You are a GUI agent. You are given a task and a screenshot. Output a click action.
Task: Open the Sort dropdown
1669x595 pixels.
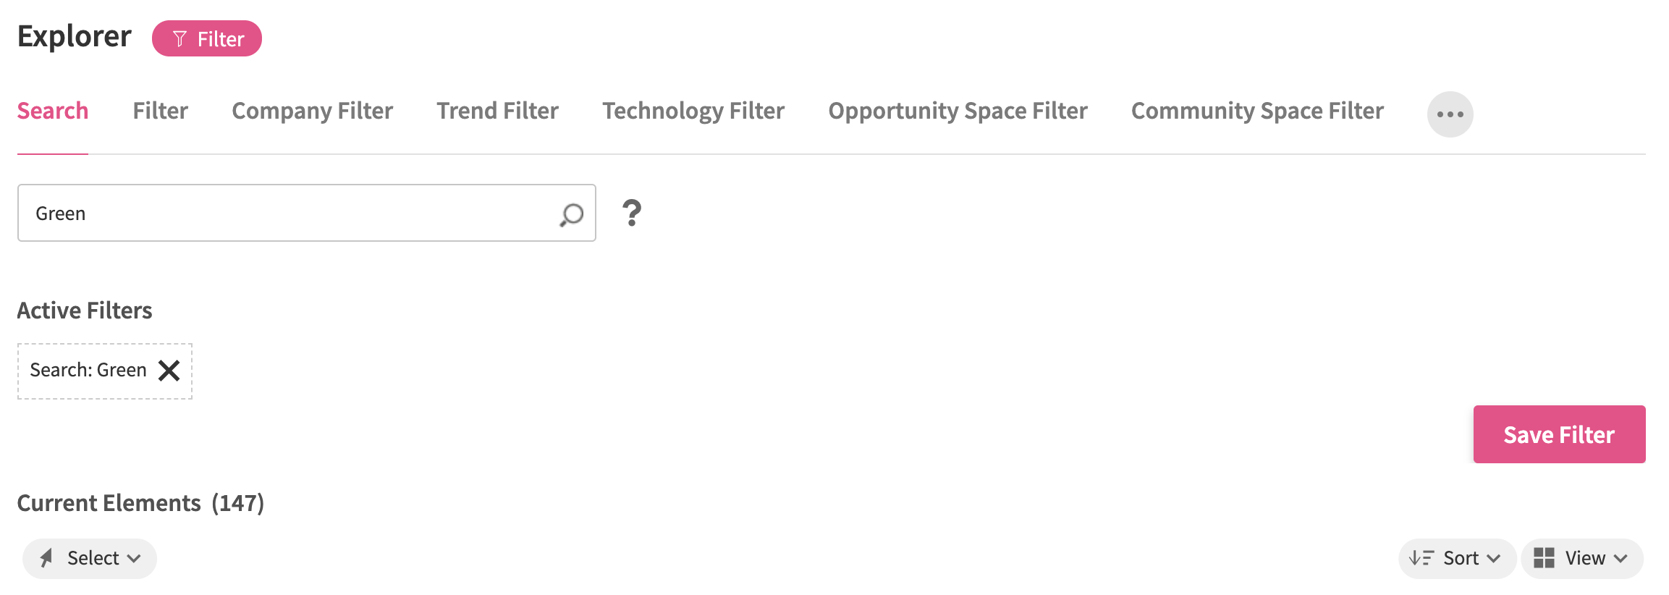pos(1457,558)
